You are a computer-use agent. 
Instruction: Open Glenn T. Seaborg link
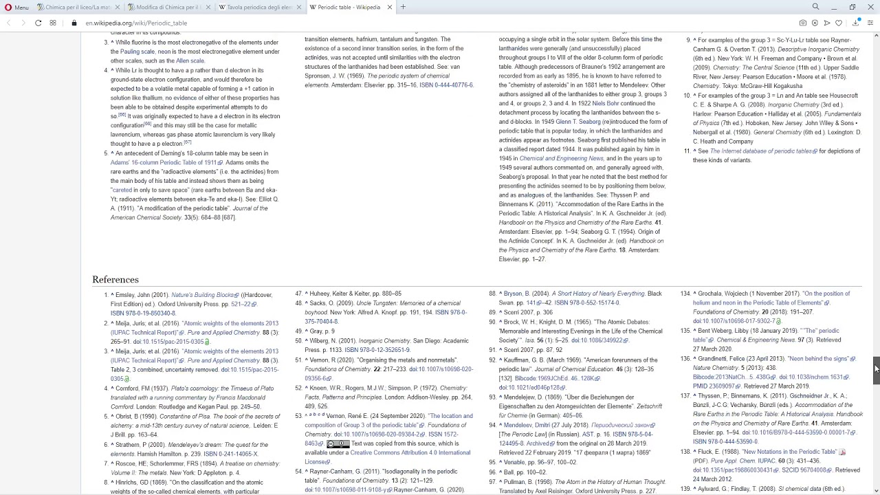[x=578, y=122]
